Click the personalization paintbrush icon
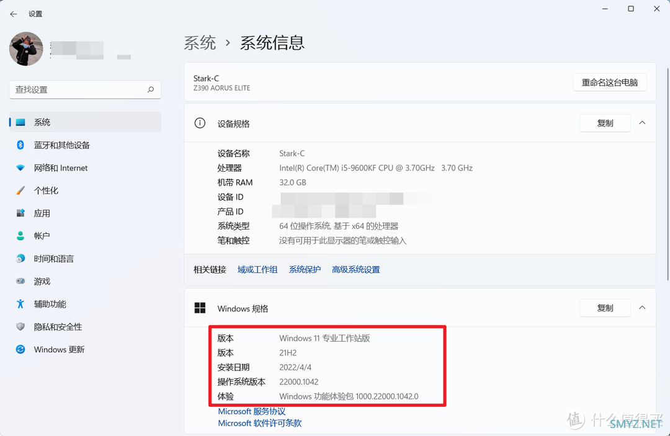This screenshot has width=670, height=436. click(20, 190)
